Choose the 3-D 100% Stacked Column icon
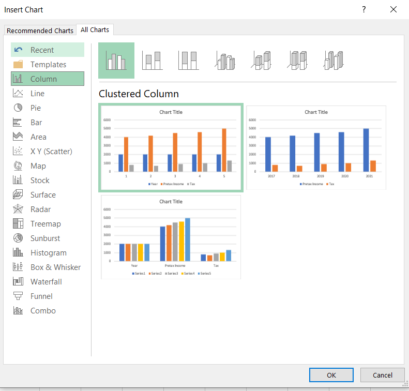Viewport: 409px width, 391px height. coord(298,61)
